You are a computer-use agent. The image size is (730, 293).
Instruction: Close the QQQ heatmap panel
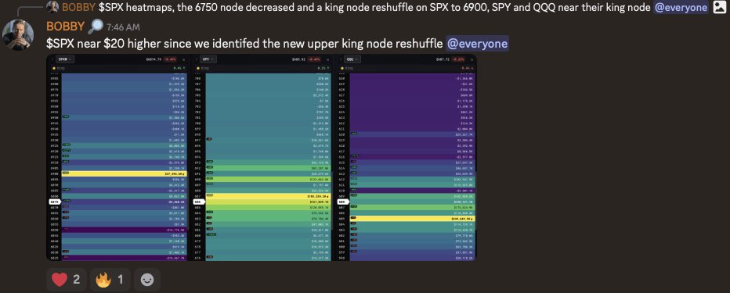pyautogui.click(x=472, y=59)
